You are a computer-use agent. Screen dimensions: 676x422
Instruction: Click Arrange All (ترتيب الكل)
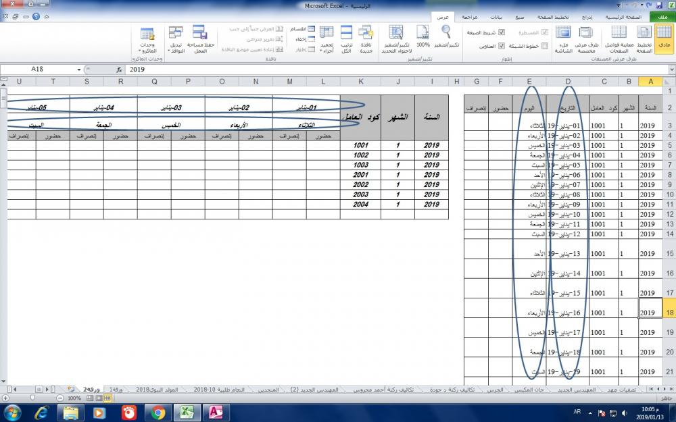pyautogui.click(x=346, y=36)
